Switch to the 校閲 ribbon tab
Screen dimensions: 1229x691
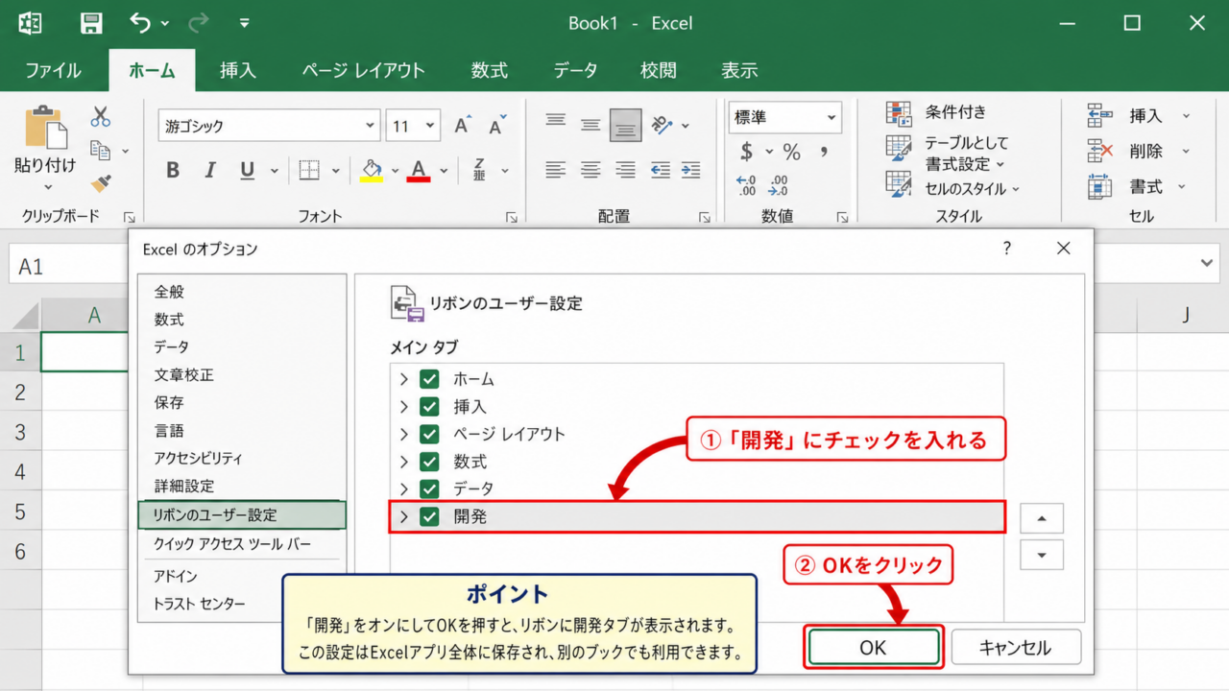pos(659,70)
